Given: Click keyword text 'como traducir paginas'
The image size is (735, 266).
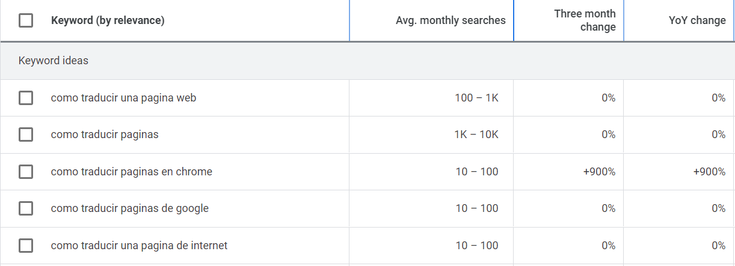Looking at the screenshot, I should click(x=105, y=135).
